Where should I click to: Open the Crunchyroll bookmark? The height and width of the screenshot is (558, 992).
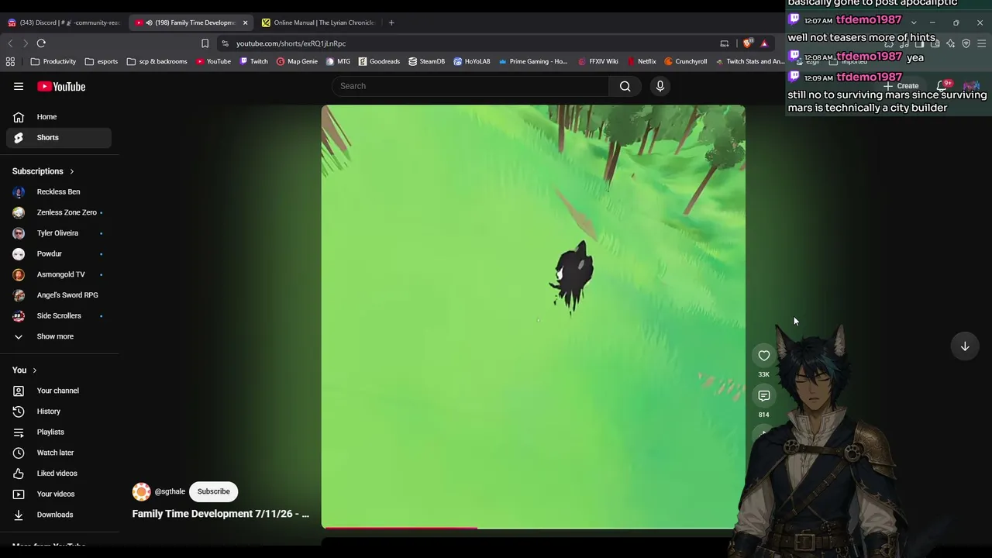click(685, 61)
